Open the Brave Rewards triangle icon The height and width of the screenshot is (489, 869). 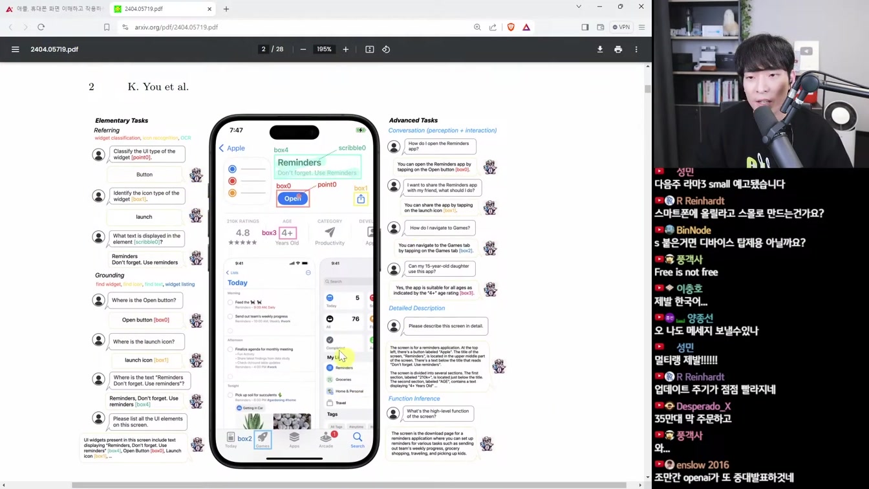526,27
